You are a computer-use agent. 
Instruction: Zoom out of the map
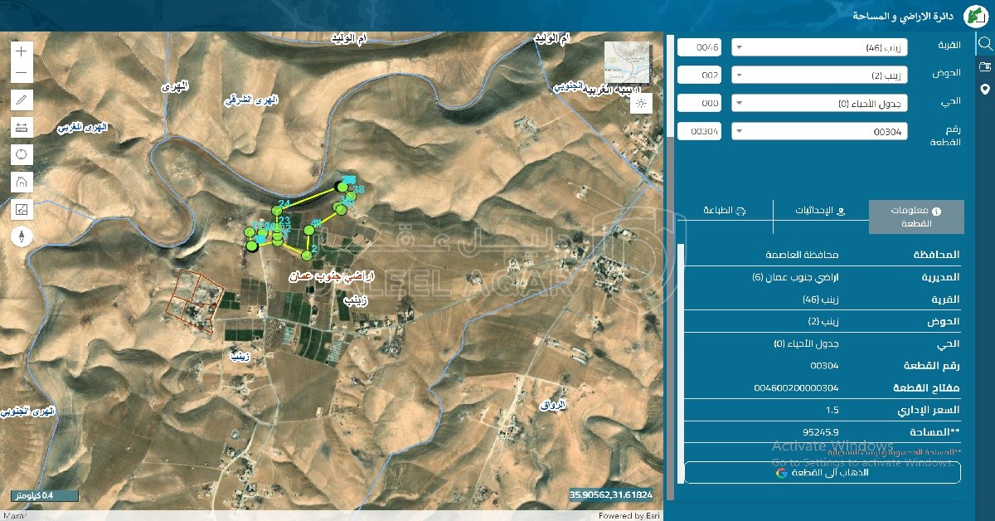pos(22,73)
